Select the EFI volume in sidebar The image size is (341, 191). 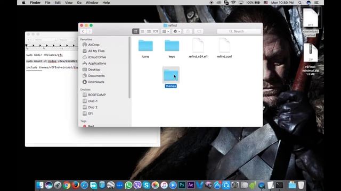pyautogui.click(x=91, y=114)
